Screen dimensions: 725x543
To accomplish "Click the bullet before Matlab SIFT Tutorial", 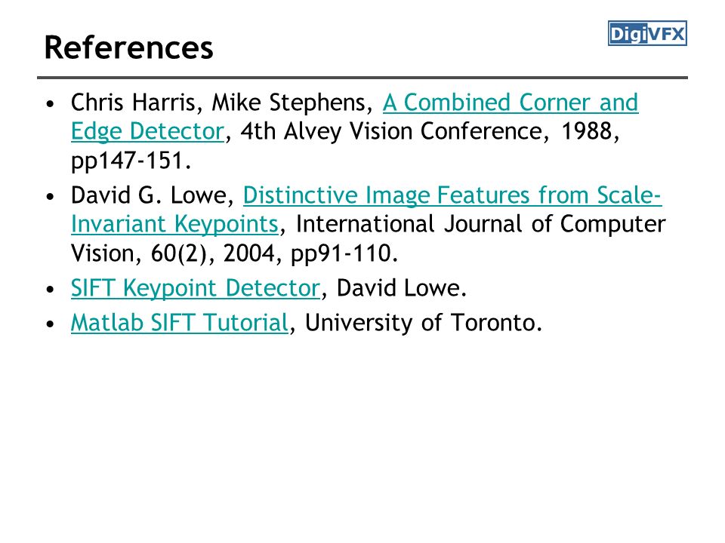I will coord(51,324).
